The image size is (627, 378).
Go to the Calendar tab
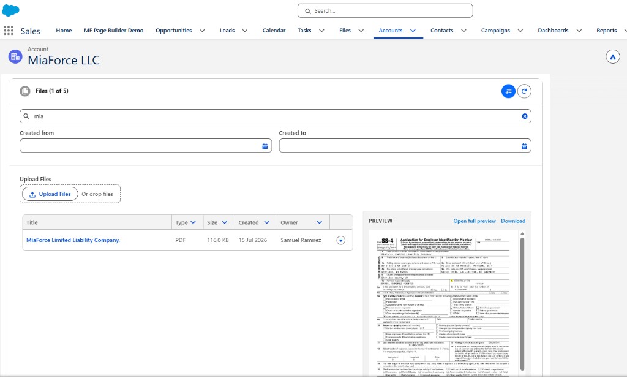coord(274,31)
